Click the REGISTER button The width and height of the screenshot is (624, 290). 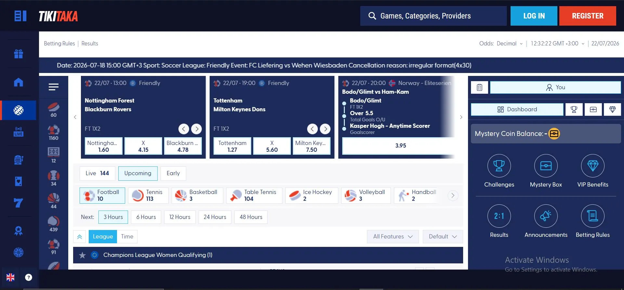point(588,16)
